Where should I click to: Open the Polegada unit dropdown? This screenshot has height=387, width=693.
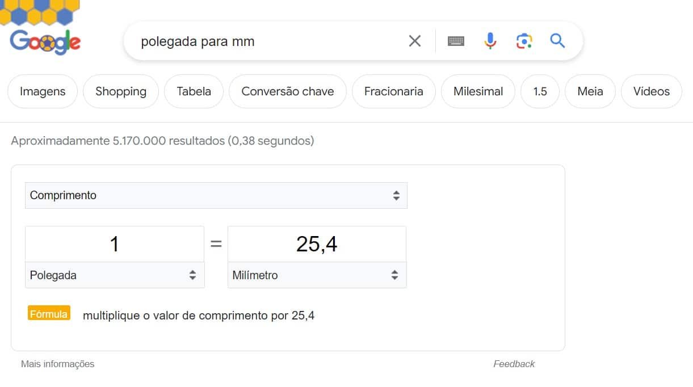tap(114, 275)
